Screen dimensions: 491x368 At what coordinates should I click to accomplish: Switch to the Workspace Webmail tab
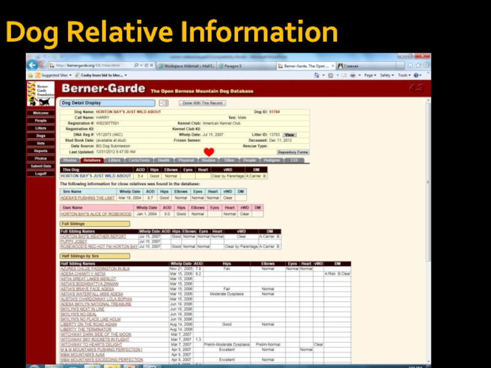coord(186,66)
